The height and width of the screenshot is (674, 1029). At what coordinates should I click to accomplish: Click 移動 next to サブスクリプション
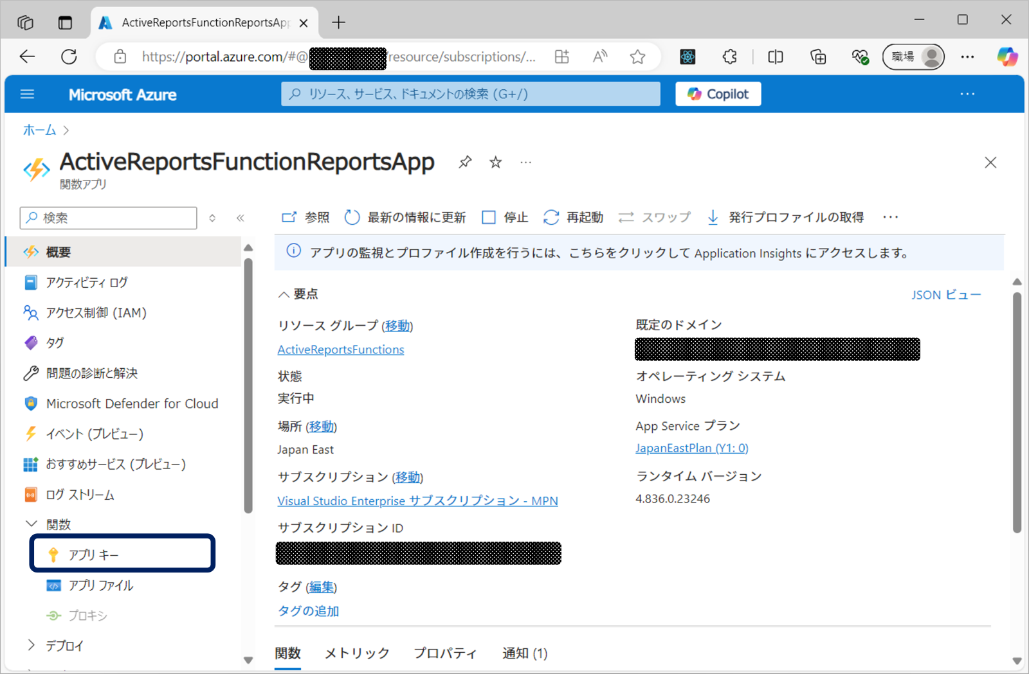coord(407,477)
